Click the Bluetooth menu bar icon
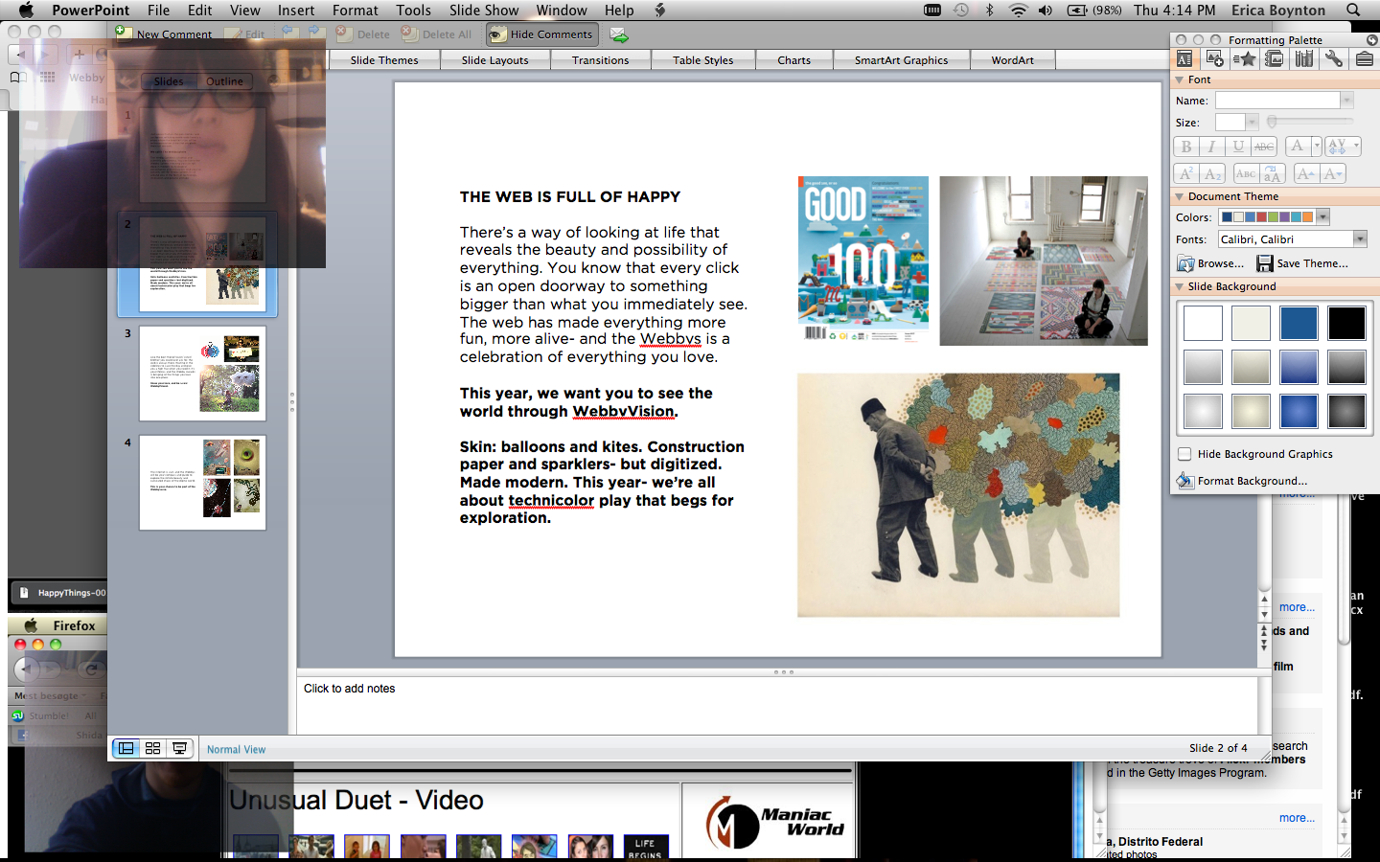The image size is (1380, 862). tap(990, 10)
